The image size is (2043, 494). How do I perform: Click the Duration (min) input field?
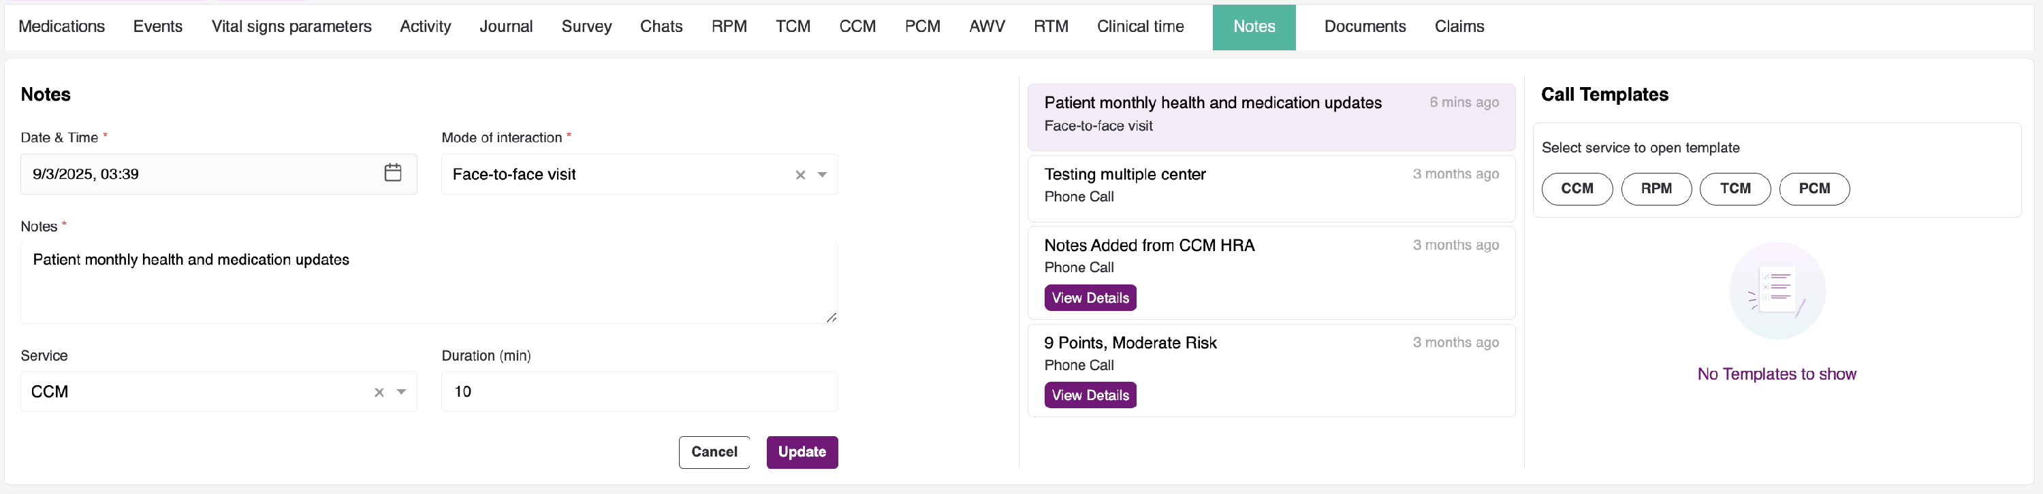(639, 392)
